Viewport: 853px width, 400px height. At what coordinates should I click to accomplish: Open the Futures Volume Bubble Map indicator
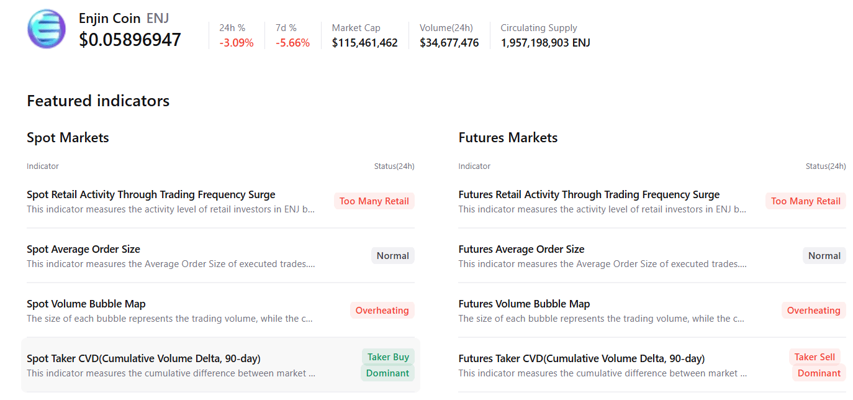[x=524, y=304]
